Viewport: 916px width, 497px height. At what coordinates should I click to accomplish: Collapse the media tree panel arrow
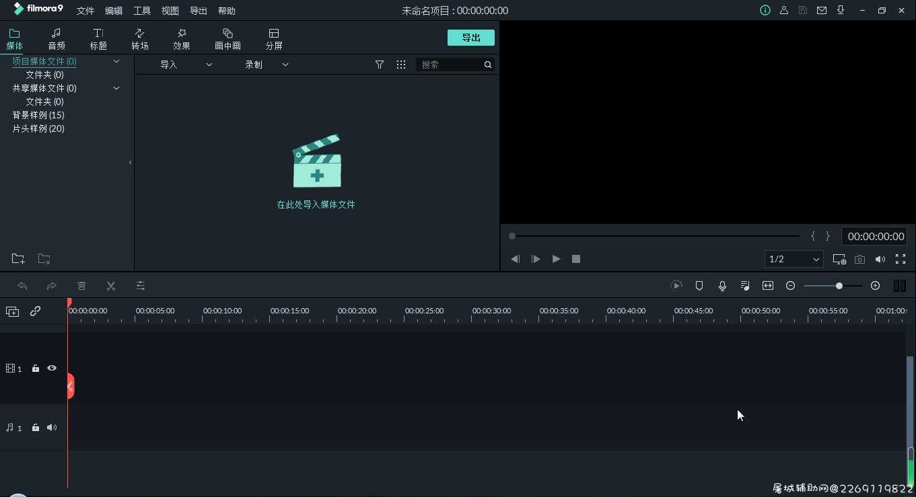130,162
